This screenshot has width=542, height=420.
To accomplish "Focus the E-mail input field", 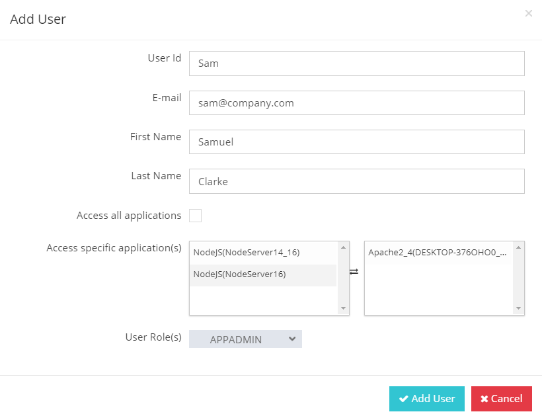I will tap(356, 103).
